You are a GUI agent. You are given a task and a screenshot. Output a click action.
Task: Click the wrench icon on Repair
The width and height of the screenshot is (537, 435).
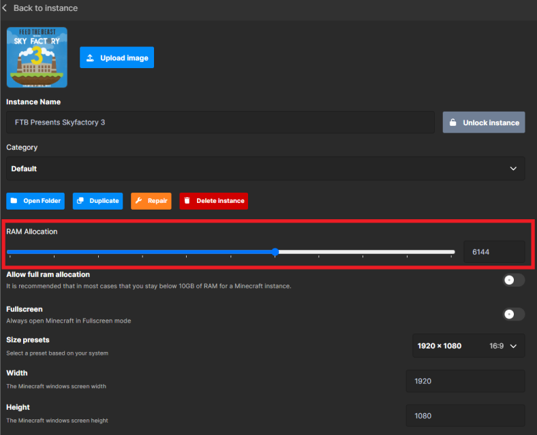tap(138, 201)
